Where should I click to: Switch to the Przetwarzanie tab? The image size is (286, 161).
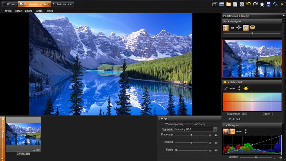tap(63, 4)
